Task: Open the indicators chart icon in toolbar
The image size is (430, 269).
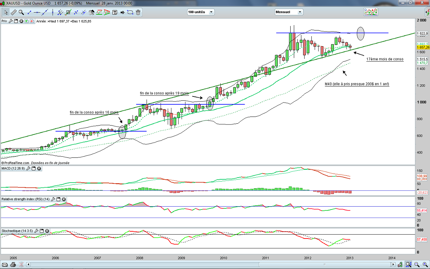Action: tap(371, 12)
